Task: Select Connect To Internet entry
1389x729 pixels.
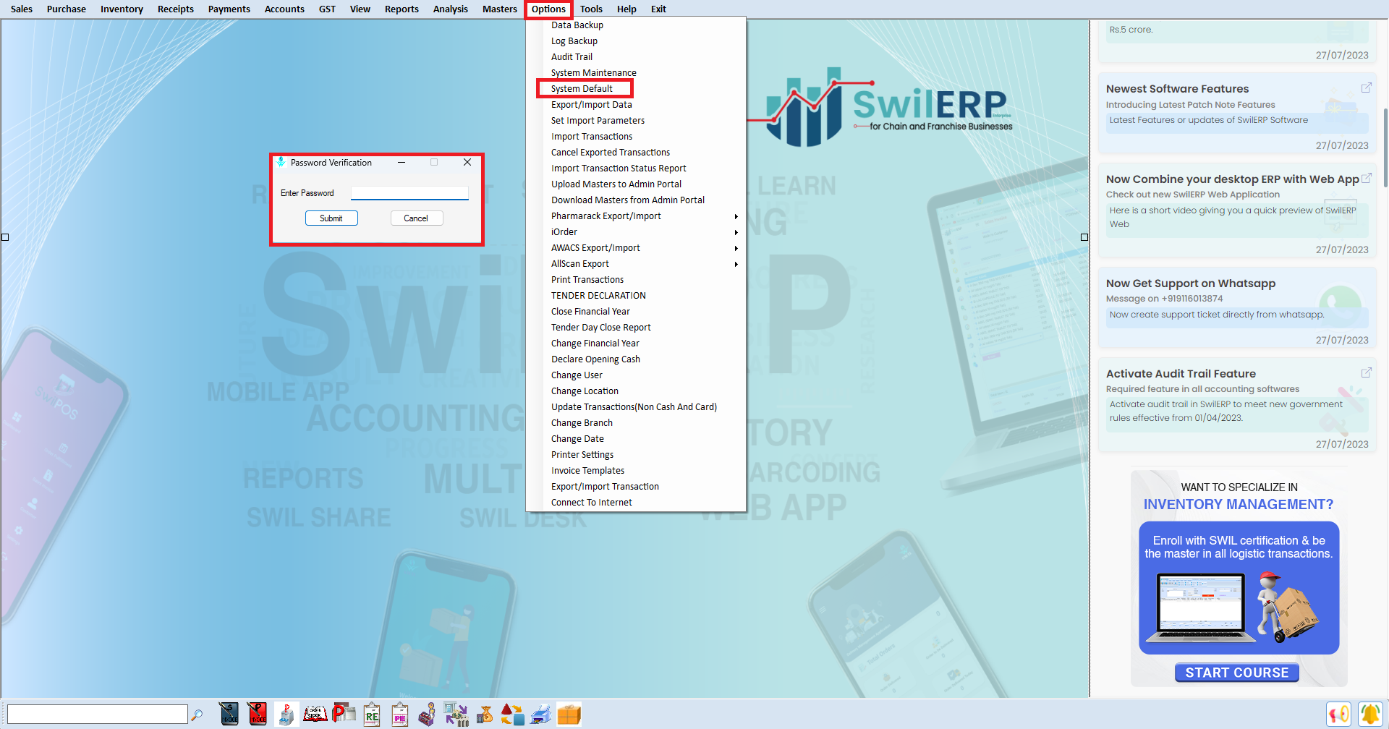Action: [592, 503]
